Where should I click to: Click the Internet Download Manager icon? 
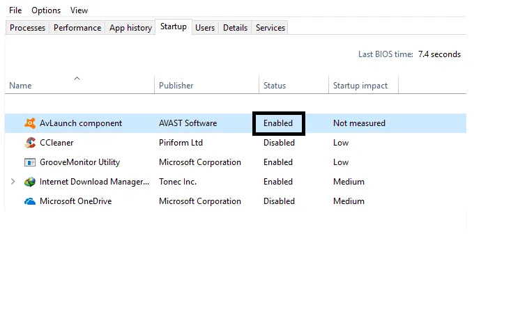click(x=30, y=182)
